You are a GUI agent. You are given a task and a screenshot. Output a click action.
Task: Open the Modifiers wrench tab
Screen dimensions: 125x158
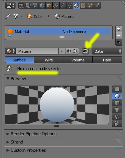tap(63, 6)
